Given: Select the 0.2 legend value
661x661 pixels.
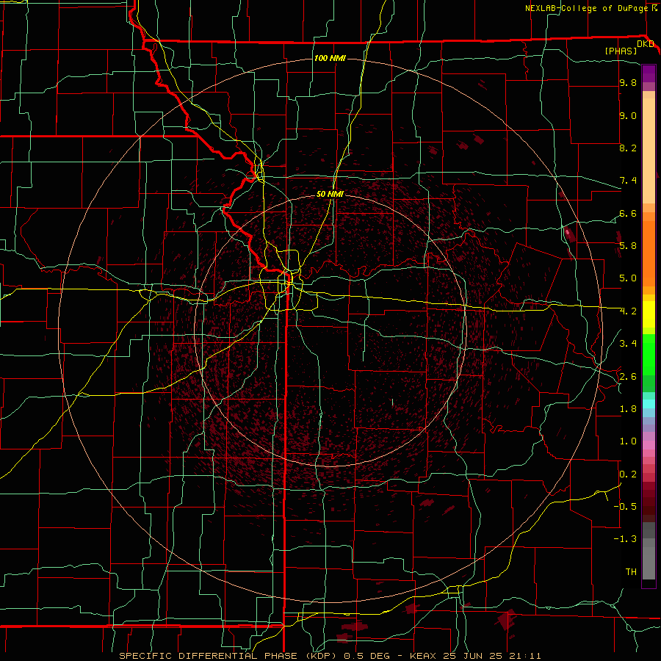Looking at the screenshot, I should [628, 474].
